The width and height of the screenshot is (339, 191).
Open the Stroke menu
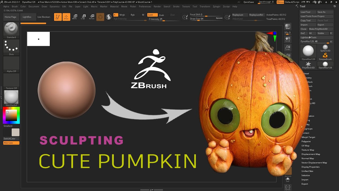tap(176, 6)
